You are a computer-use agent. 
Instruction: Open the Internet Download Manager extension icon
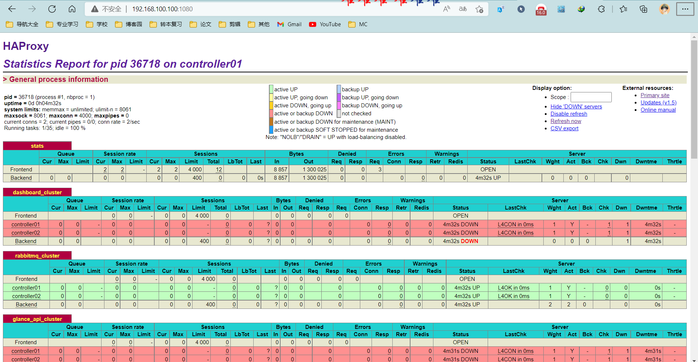(x=581, y=9)
